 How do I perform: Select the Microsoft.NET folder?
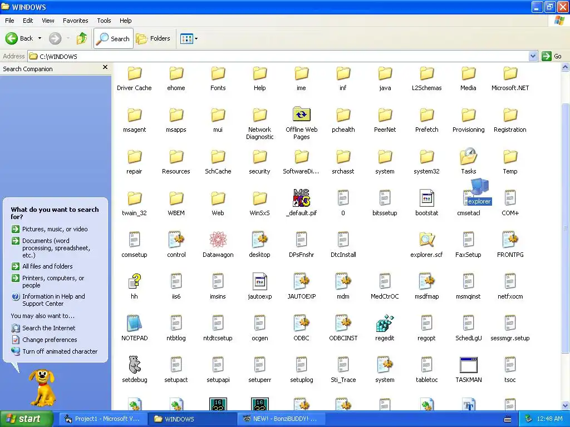point(510,73)
